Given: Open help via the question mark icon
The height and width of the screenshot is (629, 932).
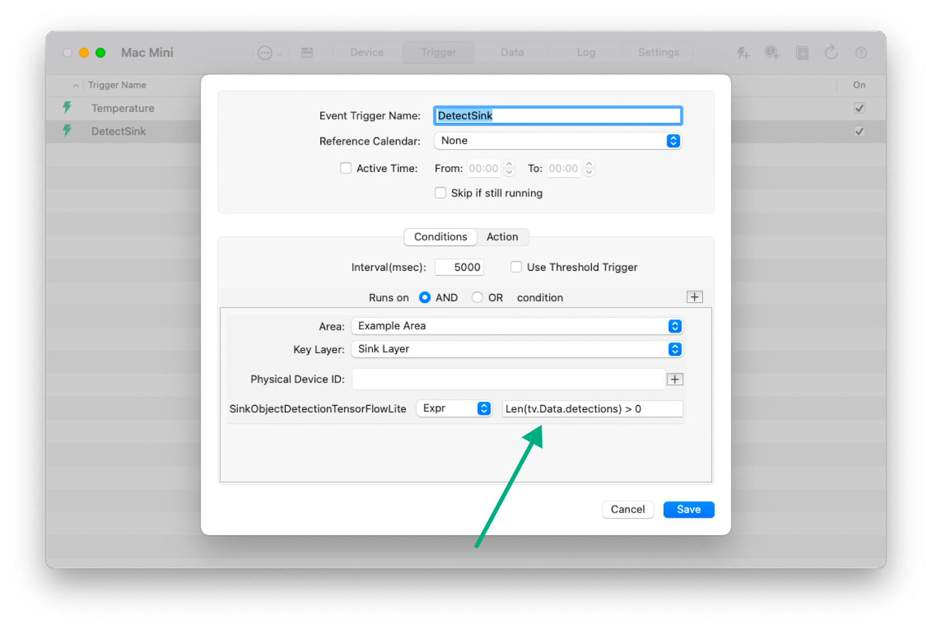Looking at the screenshot, I should pyautogui.click(x=860, y=52).
